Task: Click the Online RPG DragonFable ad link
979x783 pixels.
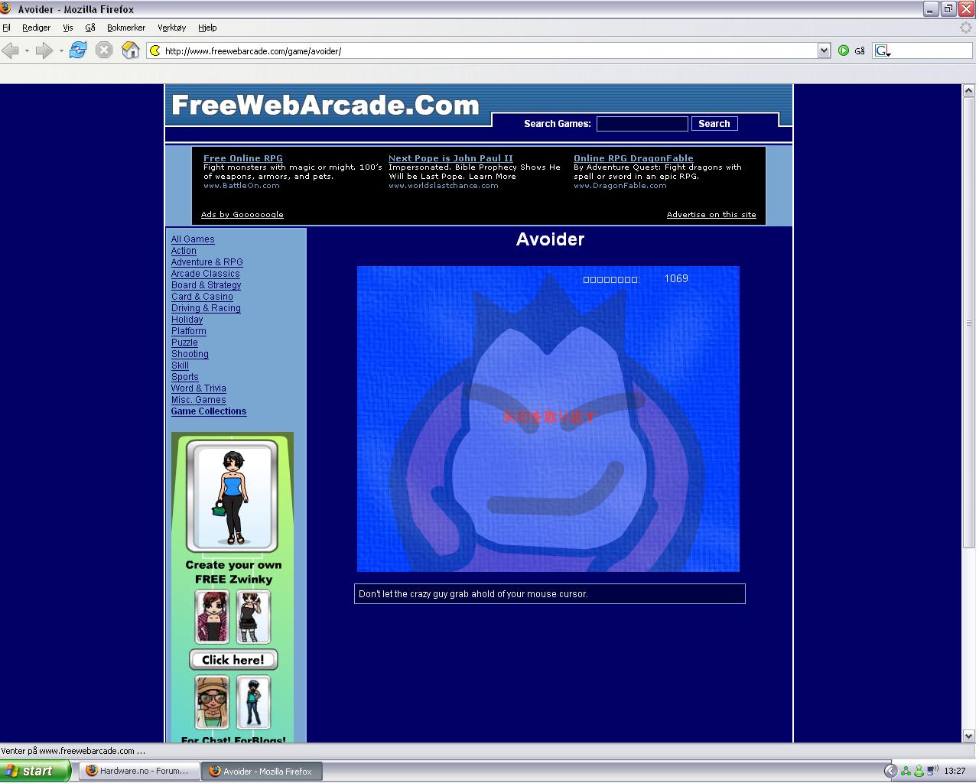Action: 633,158
